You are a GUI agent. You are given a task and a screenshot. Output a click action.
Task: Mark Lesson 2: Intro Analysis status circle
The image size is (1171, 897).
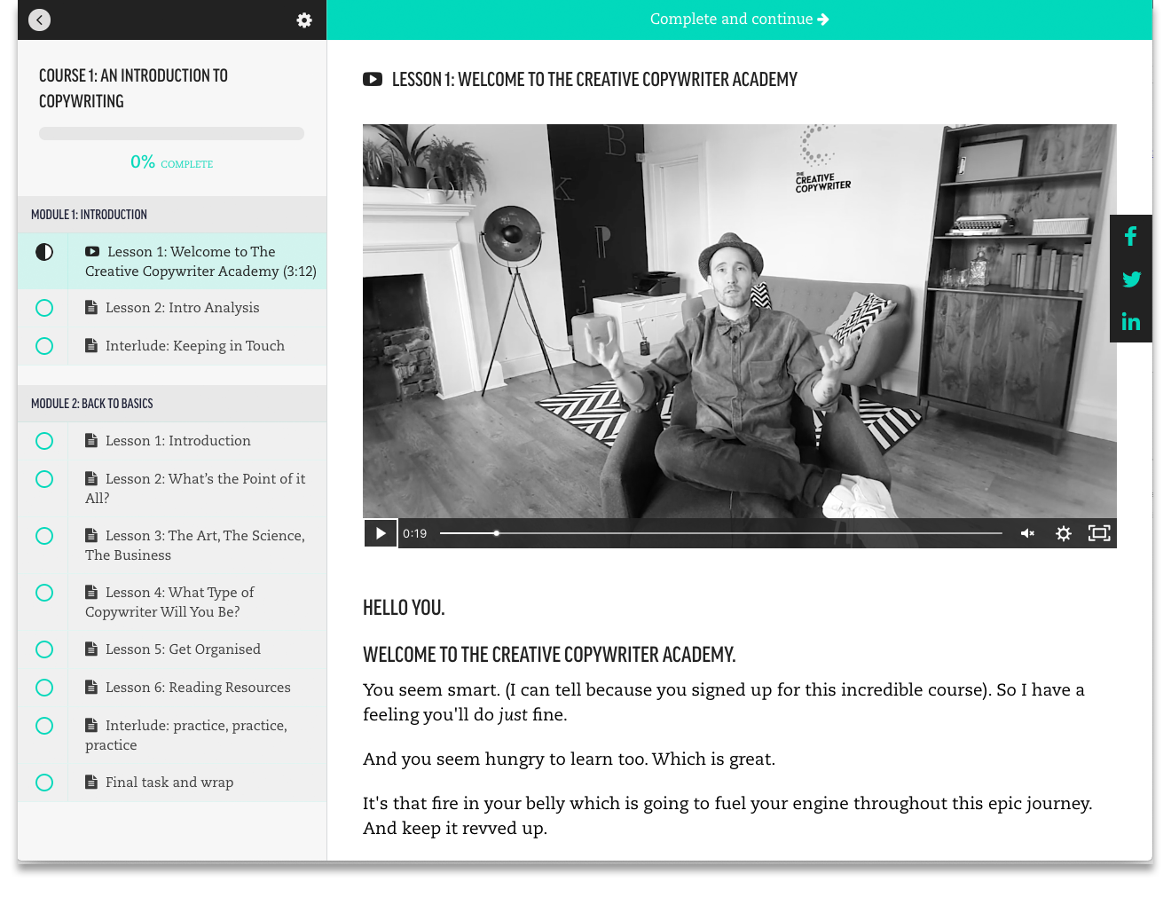(x=44, y=308)
